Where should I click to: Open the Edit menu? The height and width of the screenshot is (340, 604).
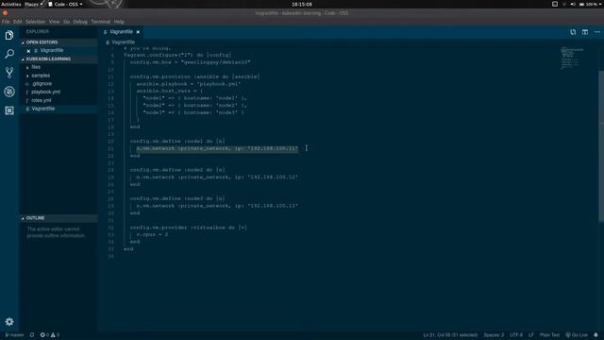point(18,22)
